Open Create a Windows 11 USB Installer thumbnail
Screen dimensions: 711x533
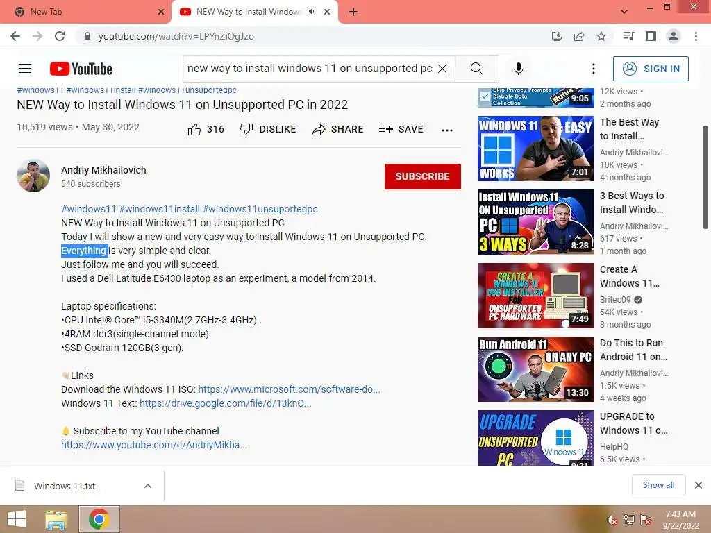(535, 296)
